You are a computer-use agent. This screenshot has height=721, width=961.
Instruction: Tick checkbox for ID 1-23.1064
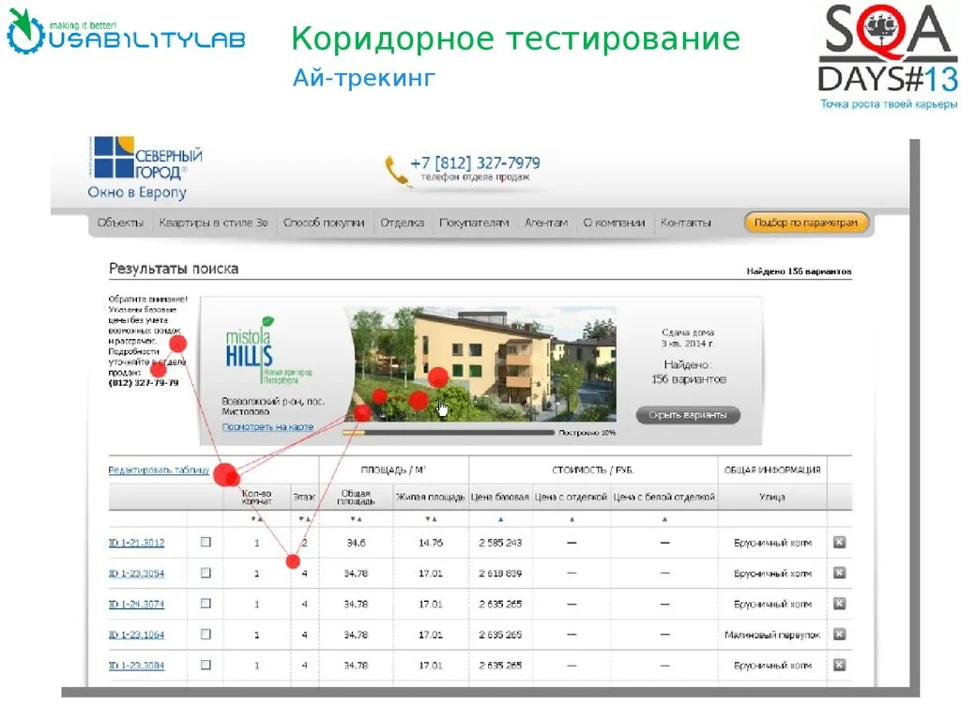pos(206,634)
